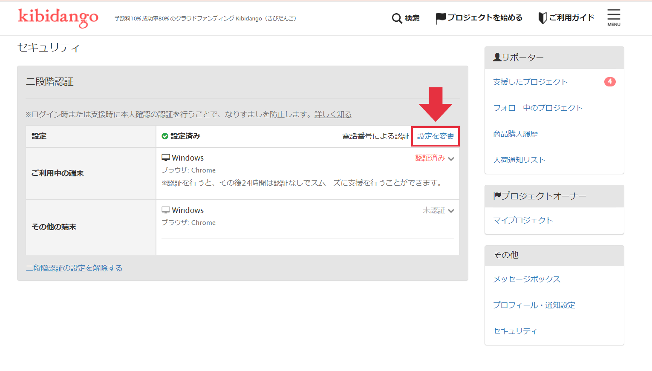Screen dimensions: 652x371
Task: Click the 未認証 status text
Action: (x=434, y=210)
